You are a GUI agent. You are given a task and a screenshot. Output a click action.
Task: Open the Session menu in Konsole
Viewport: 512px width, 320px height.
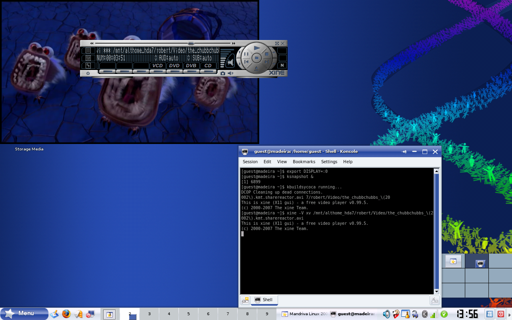[x=250, y=162]
